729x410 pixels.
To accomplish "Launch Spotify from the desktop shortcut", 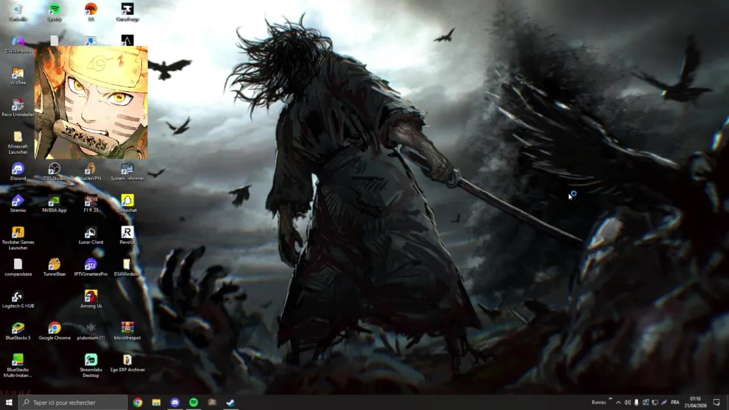I will [x=54, y=13].
